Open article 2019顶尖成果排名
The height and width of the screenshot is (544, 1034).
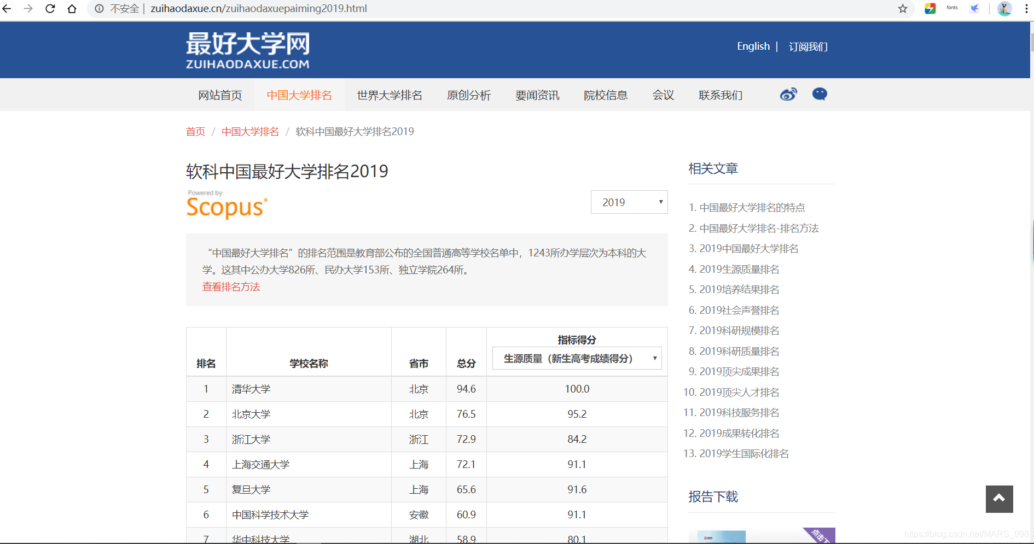tap(739, 372)
